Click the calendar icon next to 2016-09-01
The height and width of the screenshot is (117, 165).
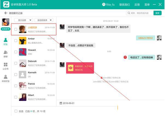click(61, 103)
